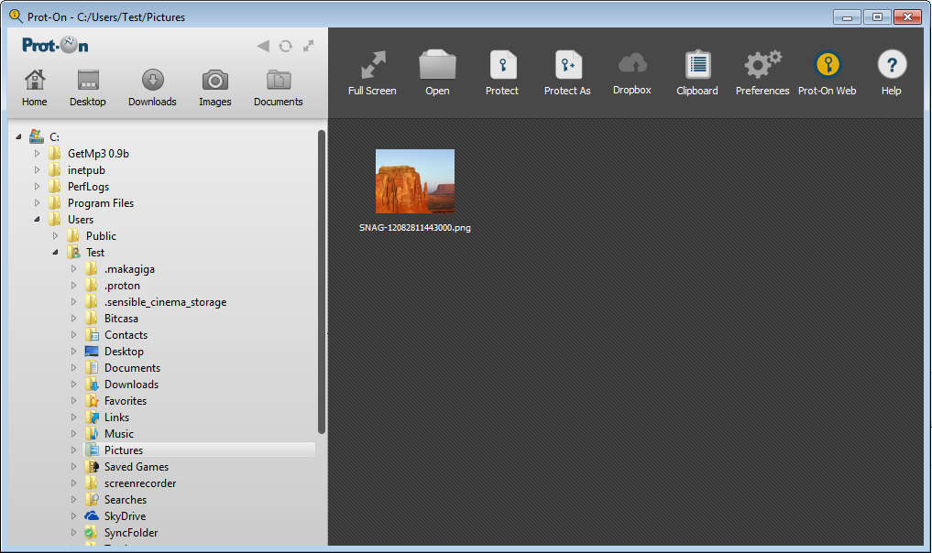Navigate back with the left arrow
This screenshot has width=932, height=553.
[x=263, y=46]
